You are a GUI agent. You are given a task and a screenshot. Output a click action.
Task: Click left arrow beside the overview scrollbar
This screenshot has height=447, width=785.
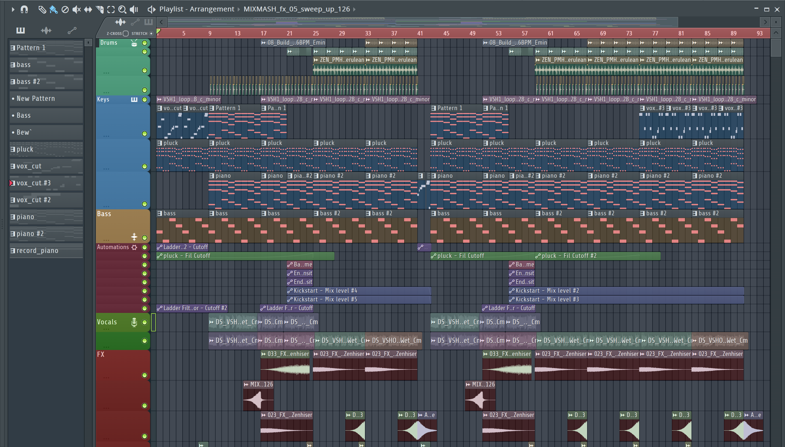pos(161,22)
